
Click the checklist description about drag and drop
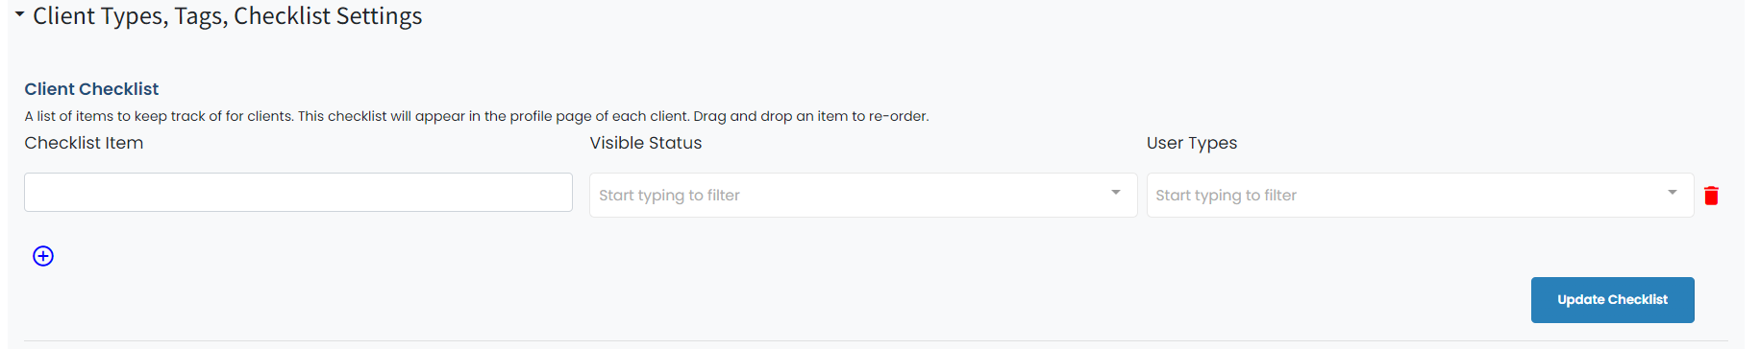477,116
